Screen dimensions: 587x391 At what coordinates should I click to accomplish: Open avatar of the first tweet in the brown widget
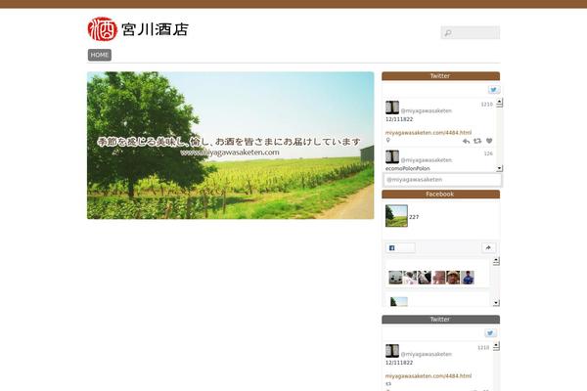392,108
